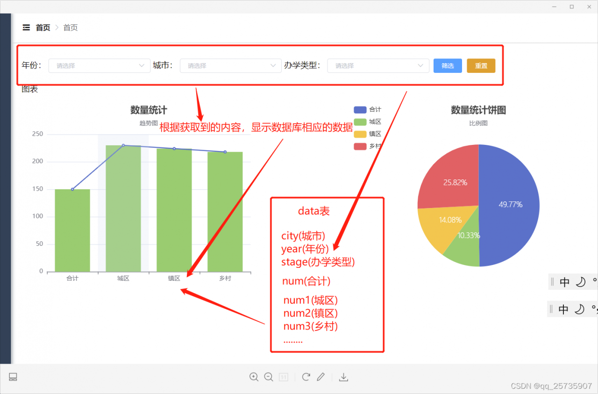Screen dimensions: 598x394
Task: Click the 150 y-axis value
Action: point(37,189)
